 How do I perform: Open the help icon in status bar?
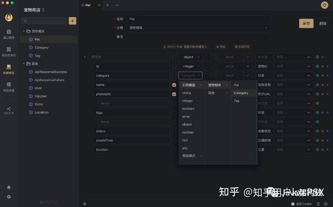point(325,204)
